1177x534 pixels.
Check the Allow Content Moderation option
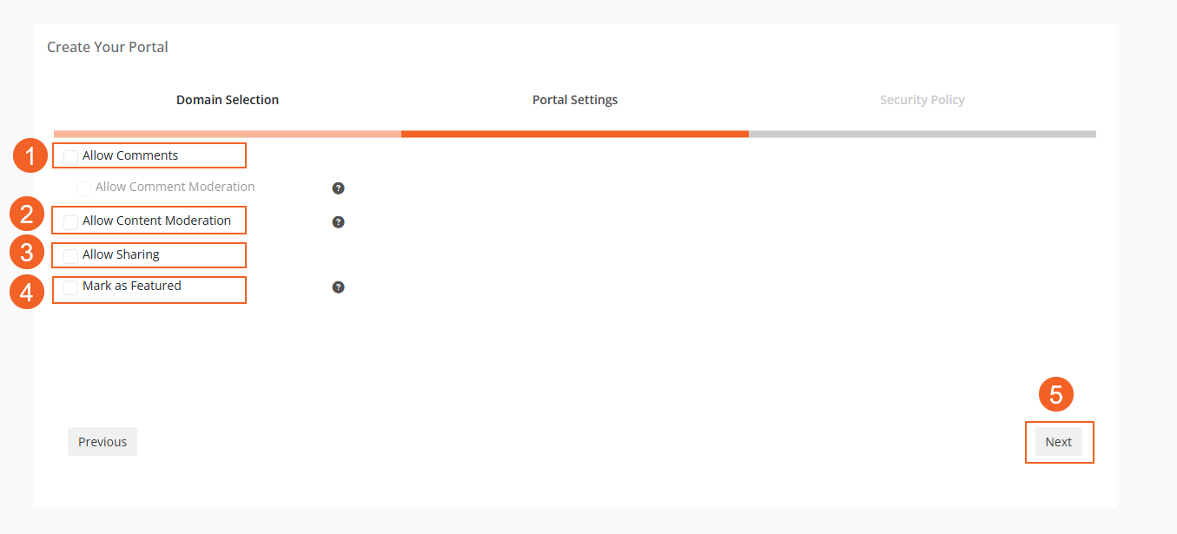tap(69, 220)
